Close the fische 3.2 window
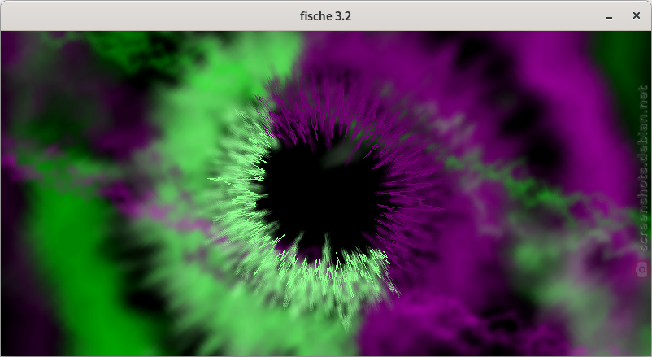652x357 pixels. 637,15
